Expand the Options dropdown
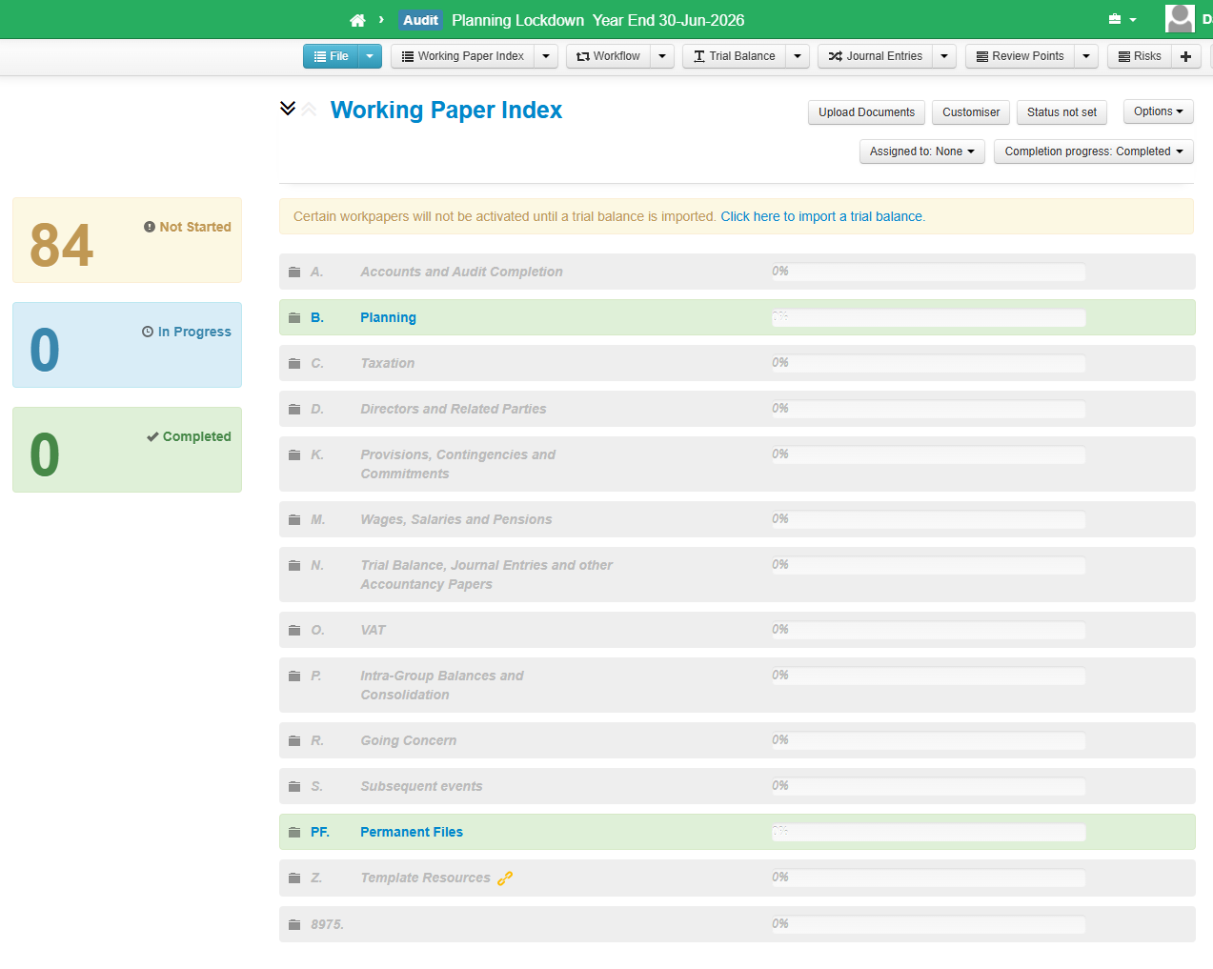This screenshot has width=1213, height=969. tap(1158, 111)
